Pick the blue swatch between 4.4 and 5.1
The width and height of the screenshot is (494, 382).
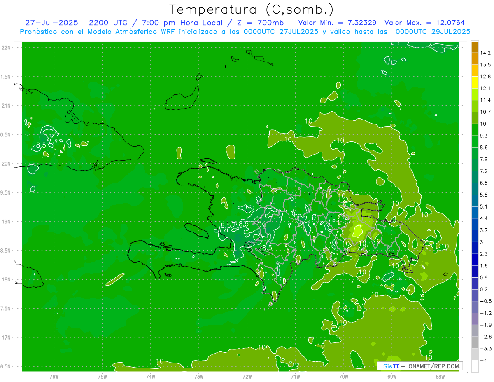[x=475, y=213]
